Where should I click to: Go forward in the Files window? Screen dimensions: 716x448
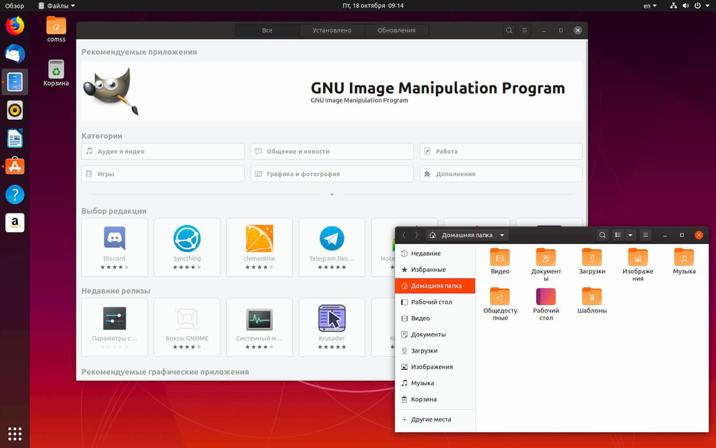(x=417, y=235)
